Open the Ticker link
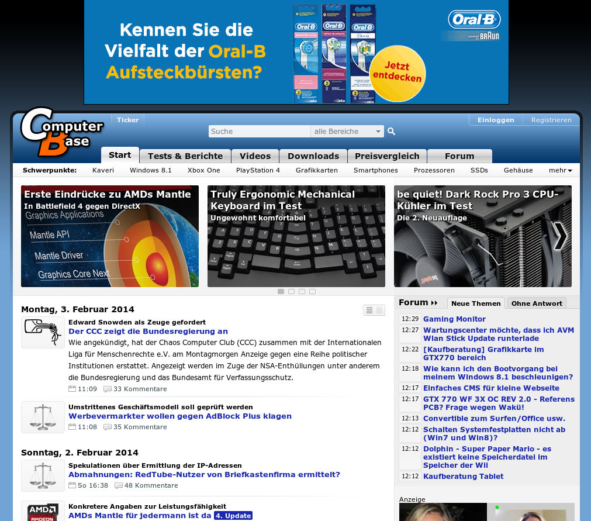 [128, 120]
